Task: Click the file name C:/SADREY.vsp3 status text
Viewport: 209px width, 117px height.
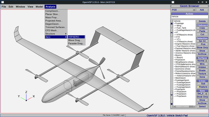Action: pos(114,115)
